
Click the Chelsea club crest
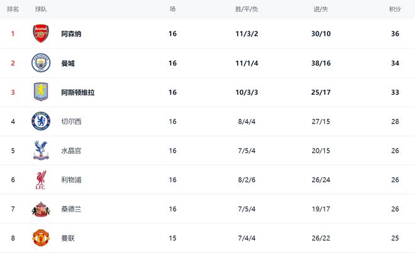[41, 121]
